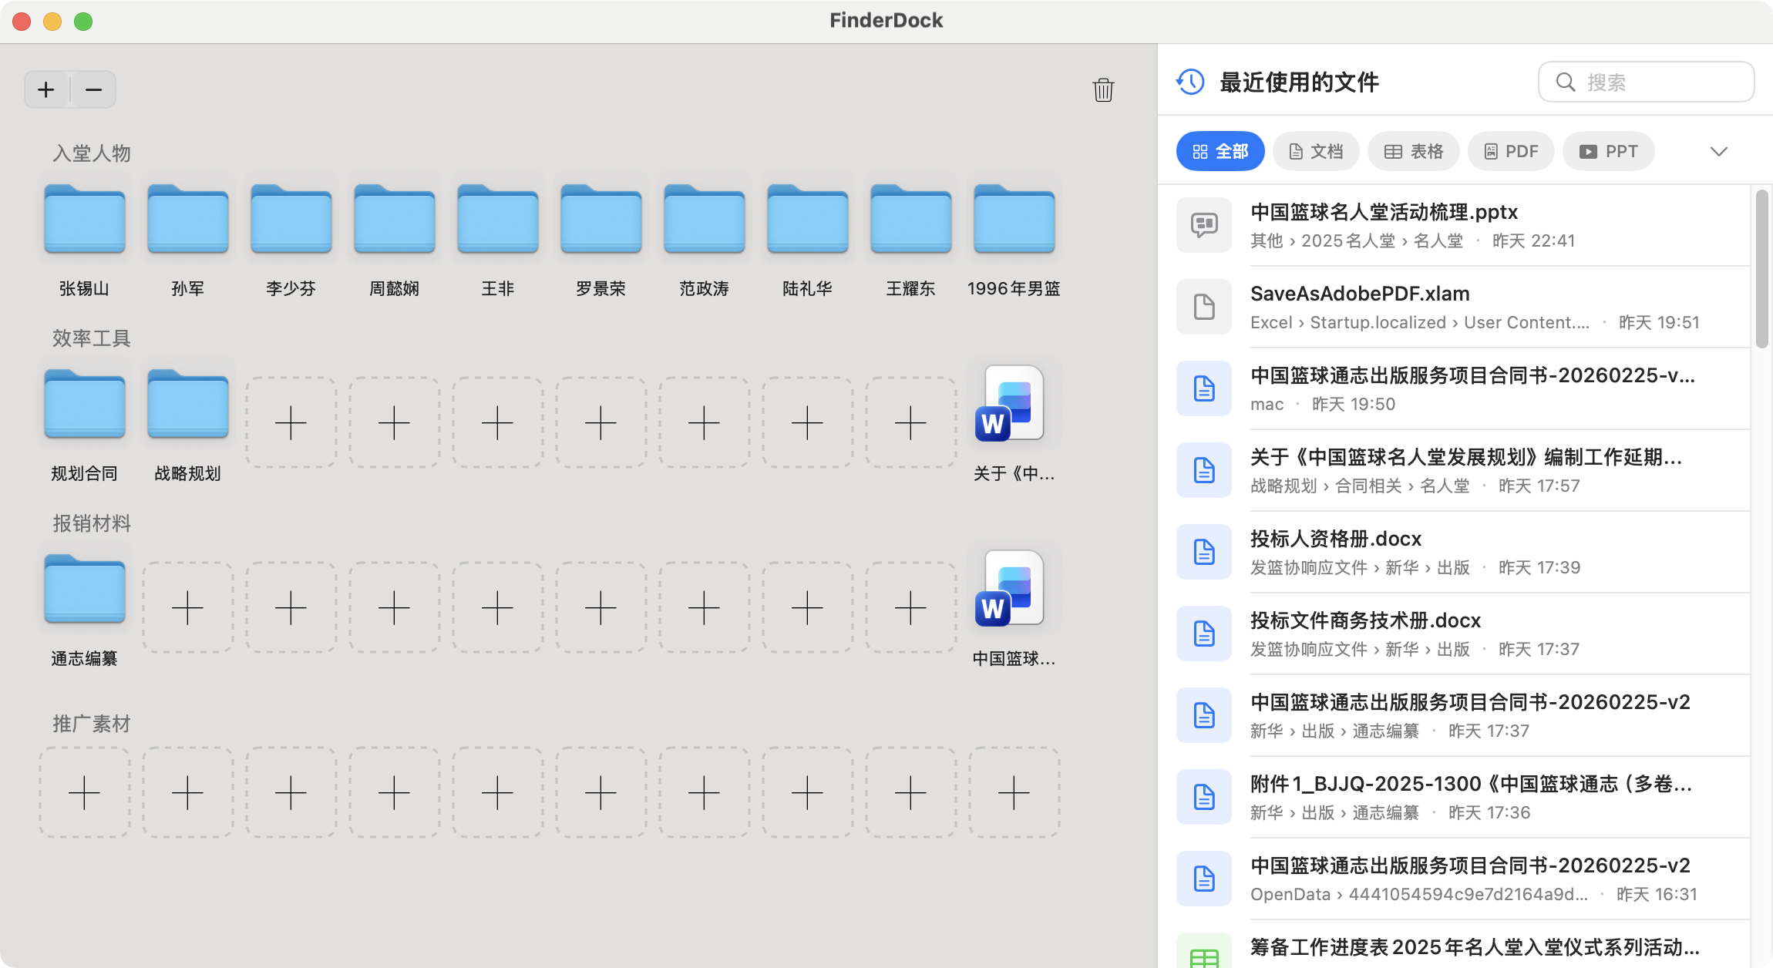Viewport: 1773px width, 968px height.
Task: Open 中国篮球名人堂活动梳理.pptx via its file icon
Action: point(1204,225)
